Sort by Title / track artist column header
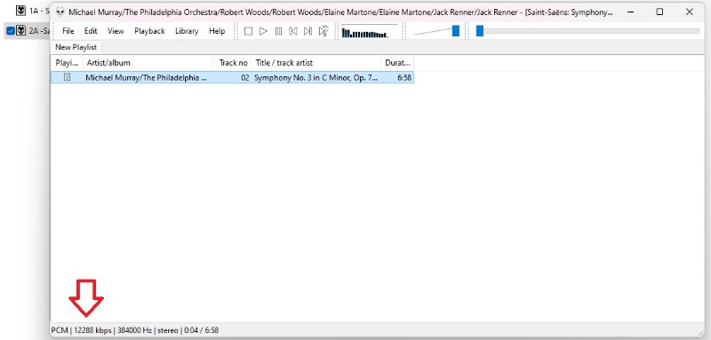 (316, 63)
